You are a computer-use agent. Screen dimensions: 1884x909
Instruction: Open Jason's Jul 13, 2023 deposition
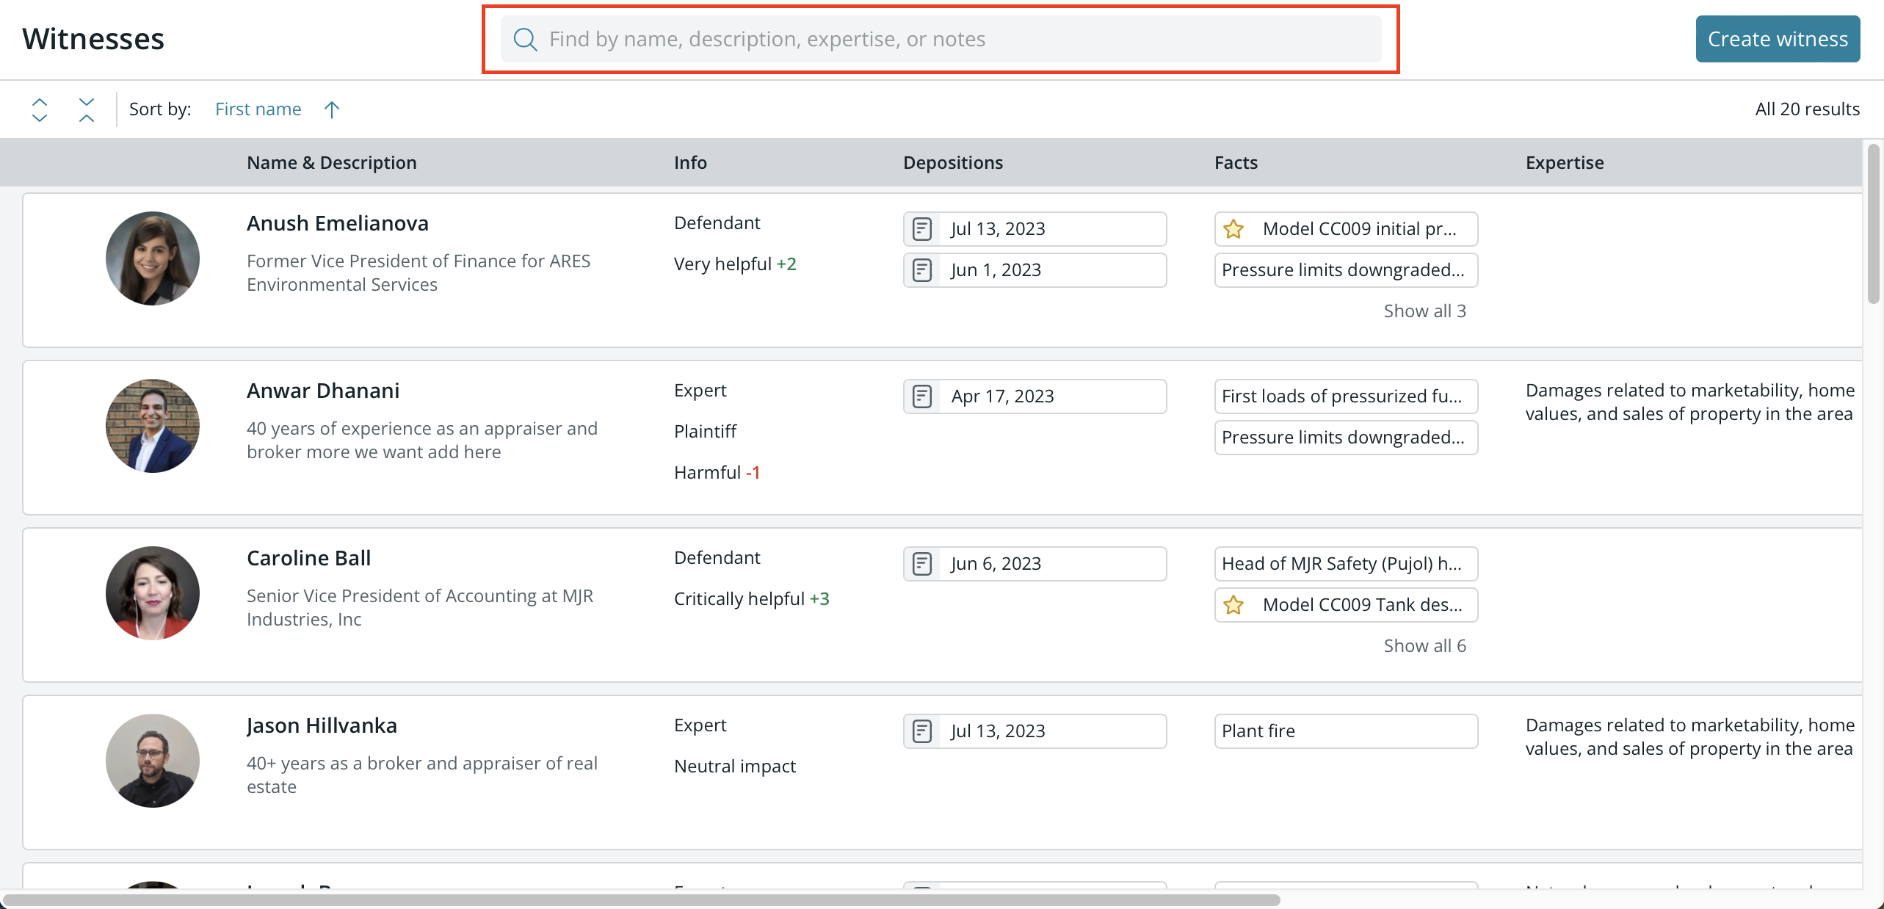1035,731
